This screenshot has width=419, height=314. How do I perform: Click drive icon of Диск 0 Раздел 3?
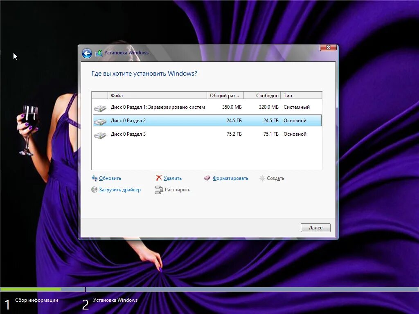pyautogui.click(x=100, y=135)
